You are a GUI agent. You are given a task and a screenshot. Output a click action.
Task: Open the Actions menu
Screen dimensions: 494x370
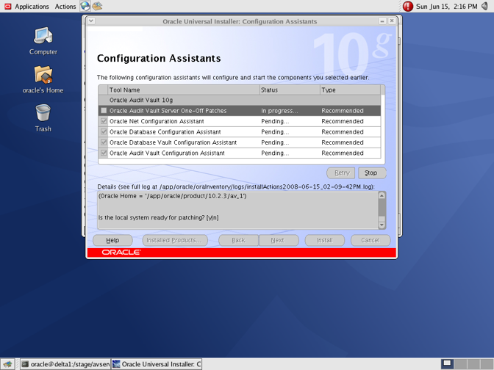click(65, 7)
